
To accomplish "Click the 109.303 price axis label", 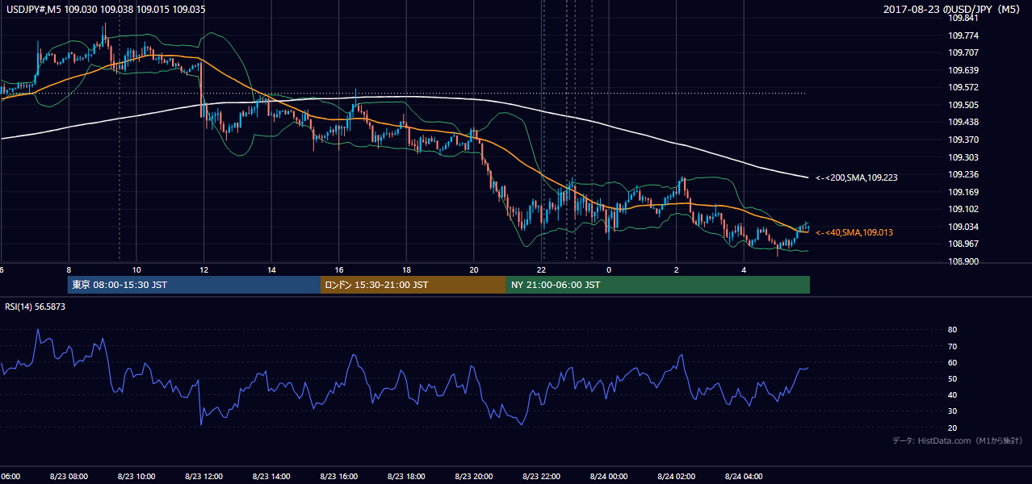I will point(963,157).
